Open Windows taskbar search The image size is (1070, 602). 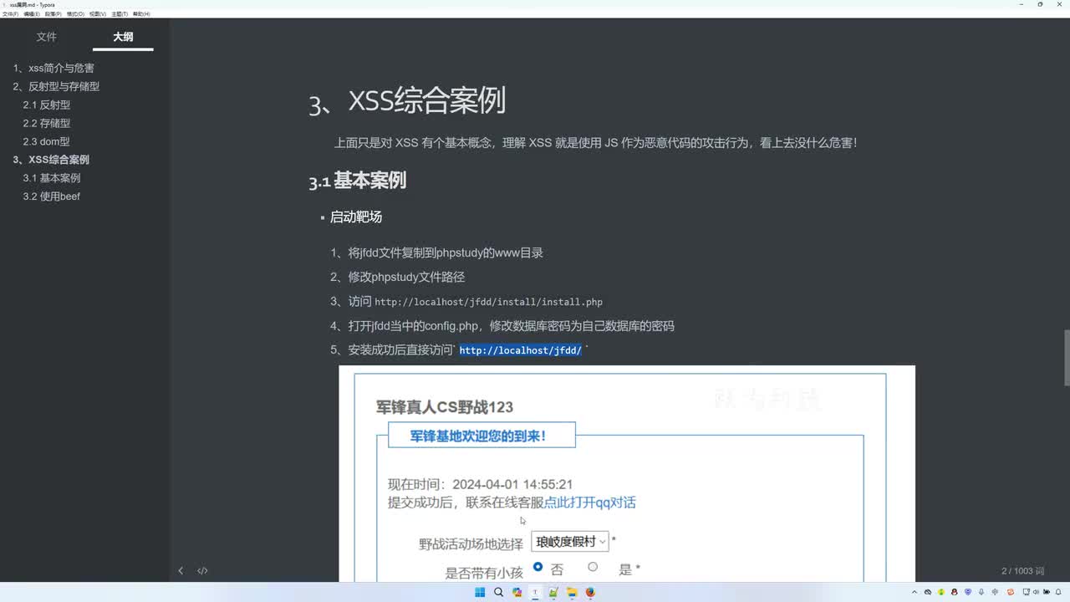[x=498, y=592]
